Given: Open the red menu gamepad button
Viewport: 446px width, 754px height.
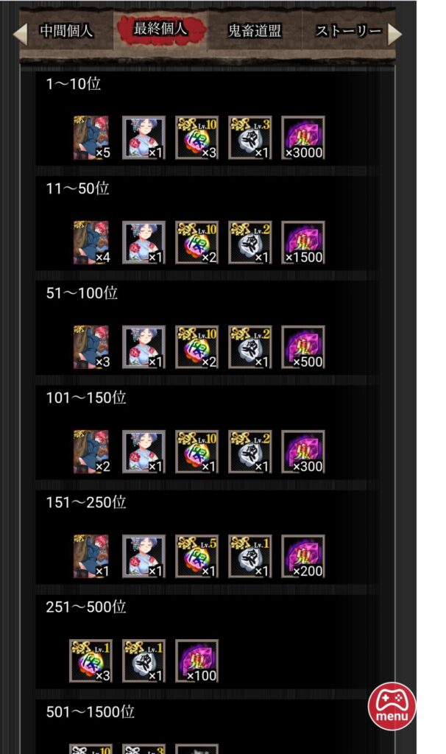Looking at the screenshot, I should 392,706.
